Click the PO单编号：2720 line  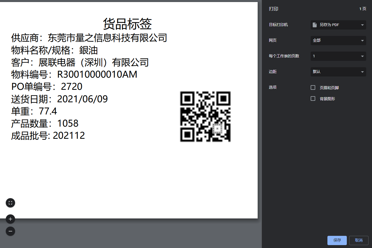pos(47,87)
